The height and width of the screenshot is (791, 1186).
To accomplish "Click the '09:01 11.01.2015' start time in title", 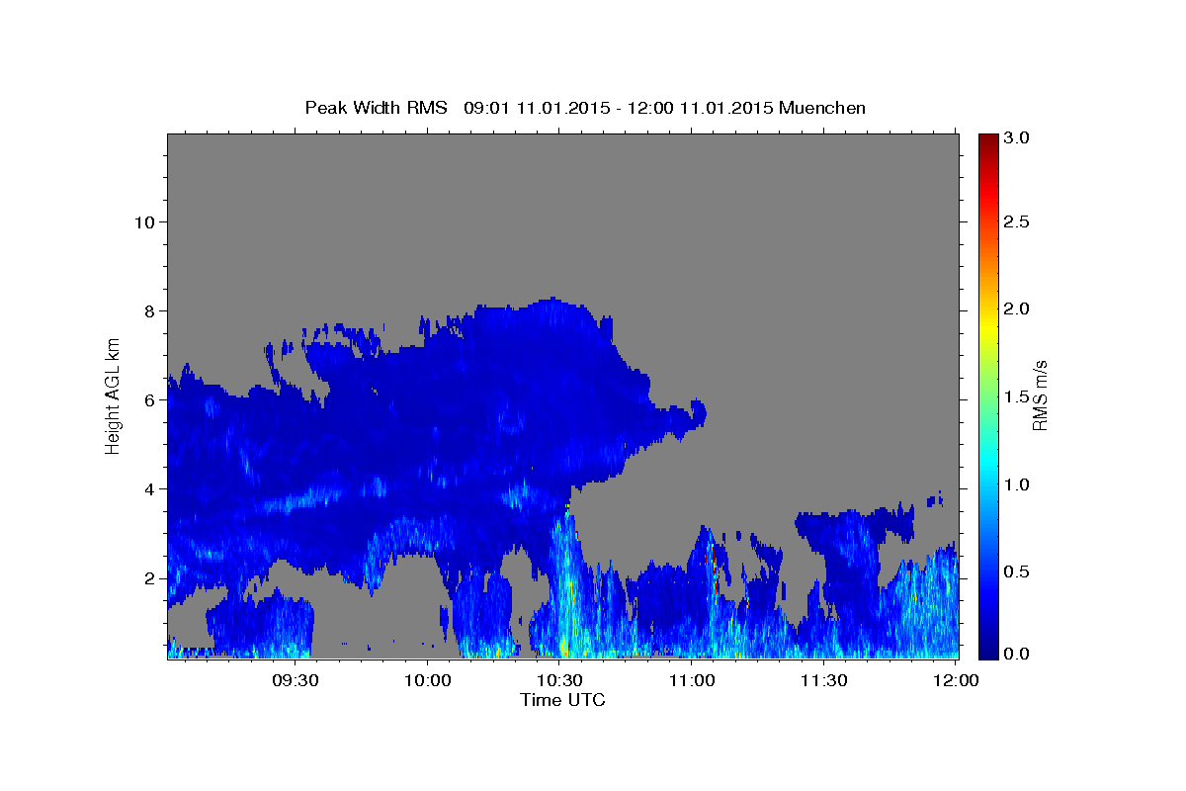I will click(535, 108).
